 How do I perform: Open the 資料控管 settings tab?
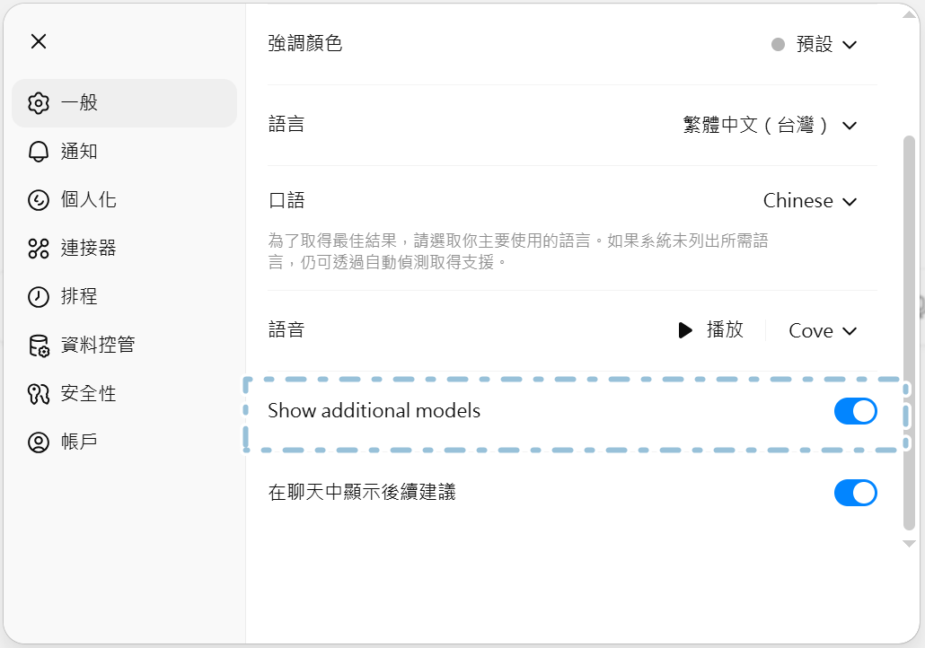pos(97,346)
